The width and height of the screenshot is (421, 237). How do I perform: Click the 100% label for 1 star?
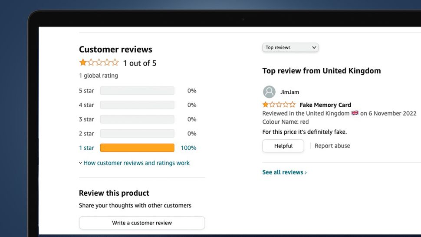(x=188, y=148)
